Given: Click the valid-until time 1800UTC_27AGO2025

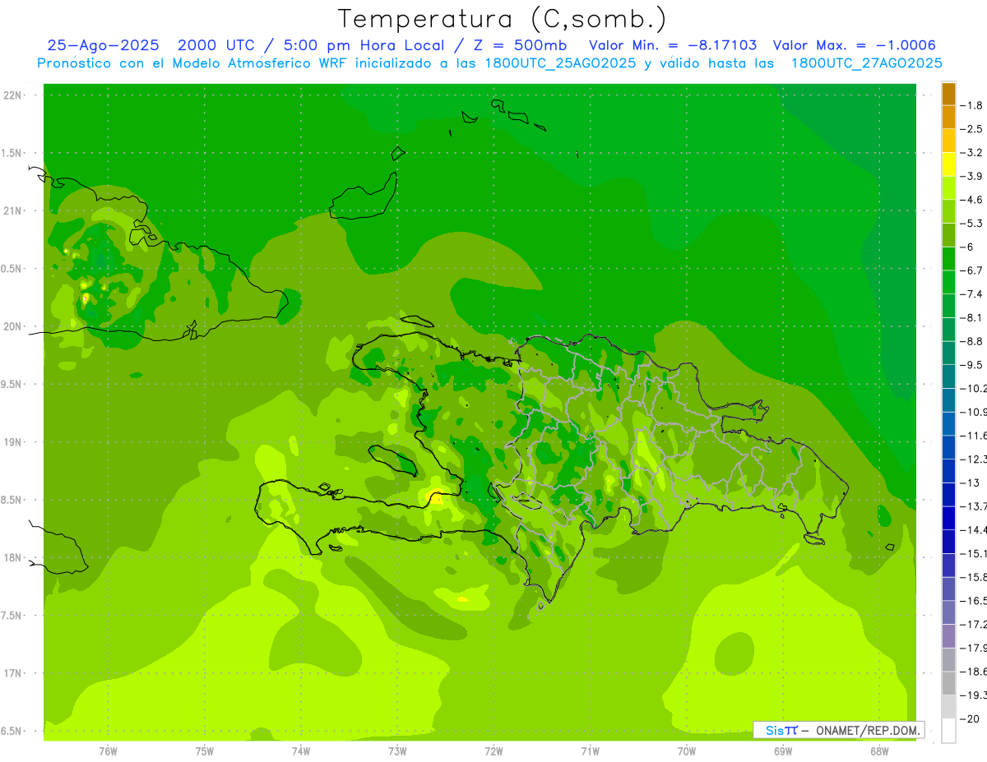Looking at the screenshot, I should (x=866, y=63).
